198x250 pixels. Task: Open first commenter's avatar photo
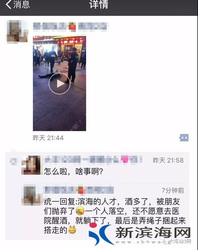point(31,165)
